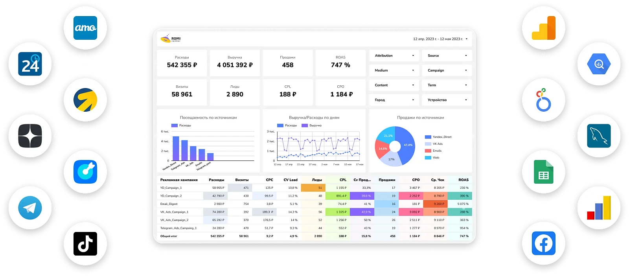The height and width of the screenshot is (276, 629).
Task: Open the BigQuery hexagon icon
Action: 599,64
